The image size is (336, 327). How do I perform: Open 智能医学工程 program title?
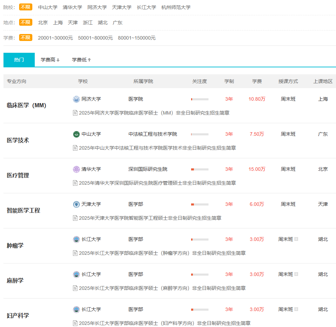pyautogui.click(x=23, y=210)
